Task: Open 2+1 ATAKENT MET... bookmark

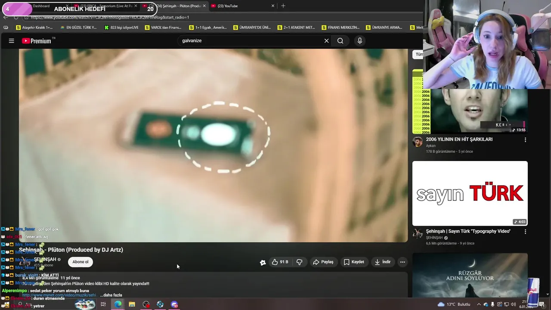Action: click(x=296, y=28)
